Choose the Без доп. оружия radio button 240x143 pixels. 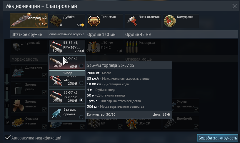pos(81,117)
